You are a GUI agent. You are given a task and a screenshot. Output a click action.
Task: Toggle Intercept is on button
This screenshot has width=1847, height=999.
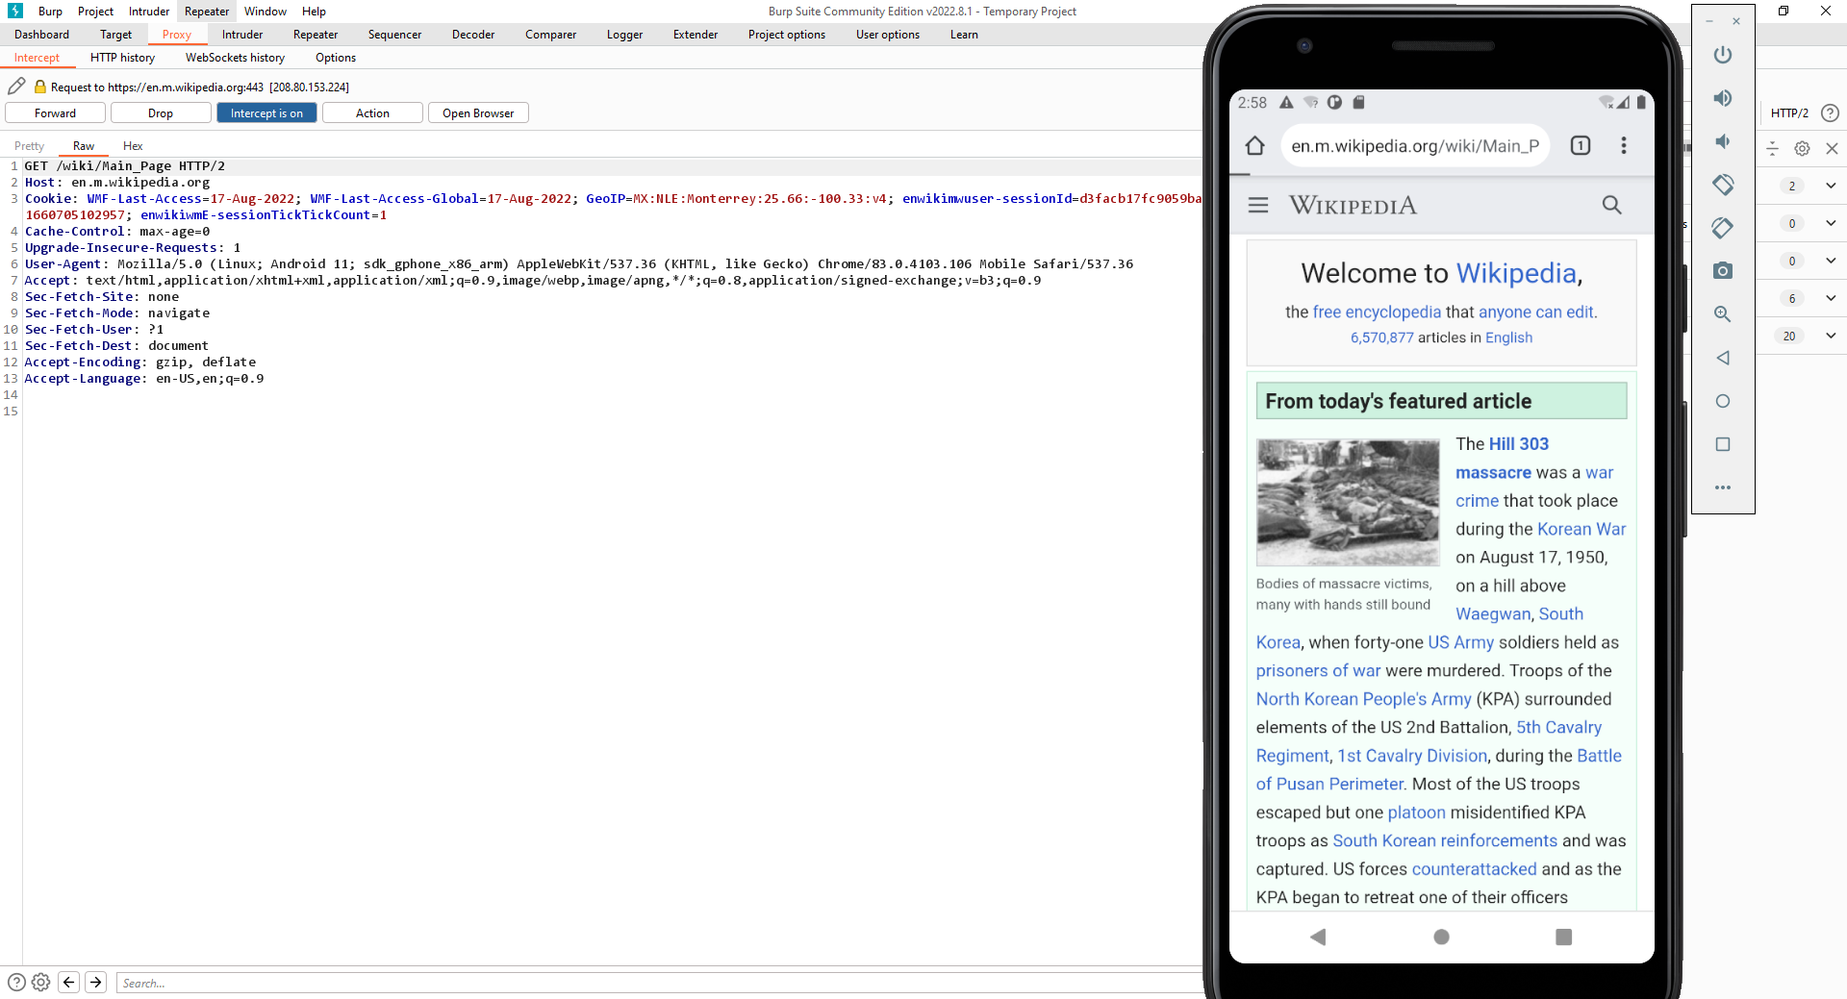pyautogui.click(x=266, y=112)
